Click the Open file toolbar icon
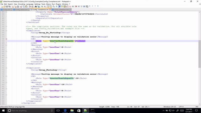The width and height of the screenshot is (201, 113). click(4, 6)
